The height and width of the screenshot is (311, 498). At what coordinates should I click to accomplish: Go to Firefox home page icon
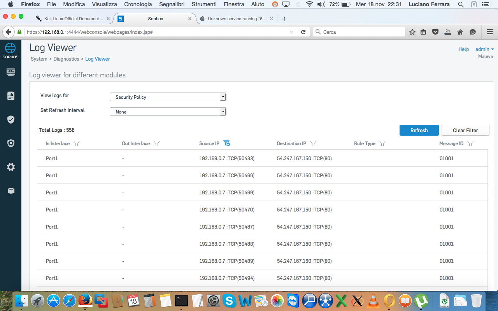pyautogui.click(x=460, y=32)
